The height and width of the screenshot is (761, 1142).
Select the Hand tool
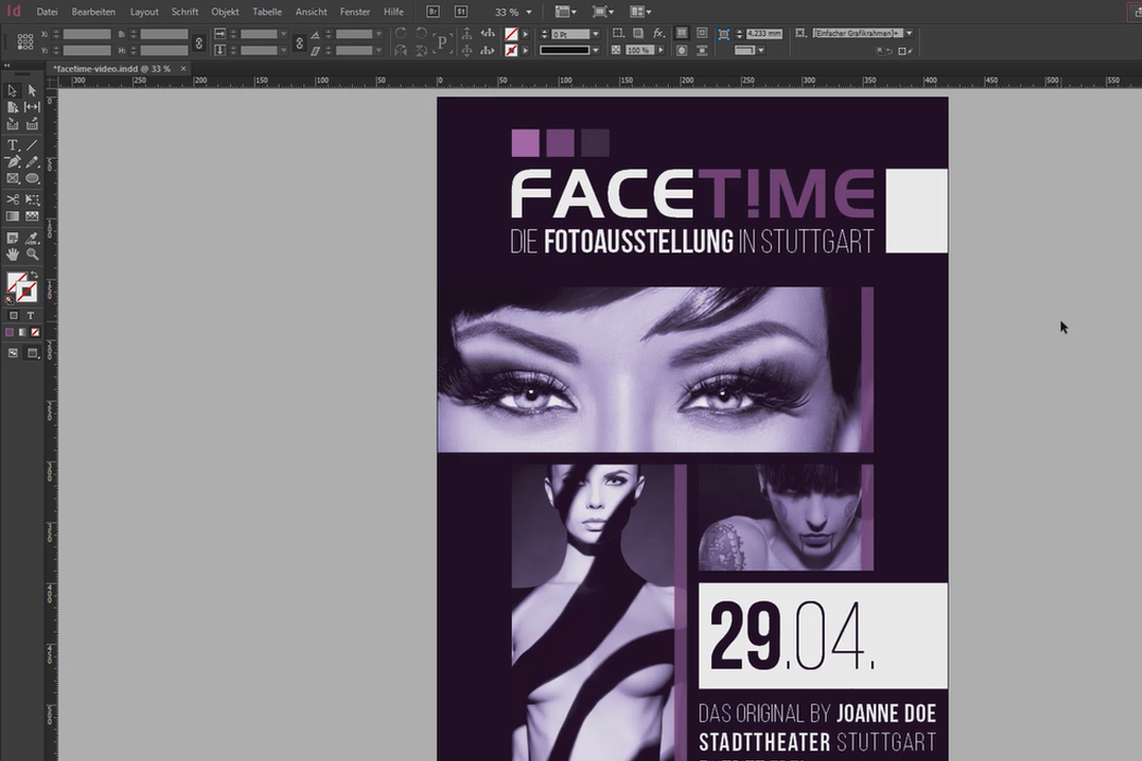(13, 254)
